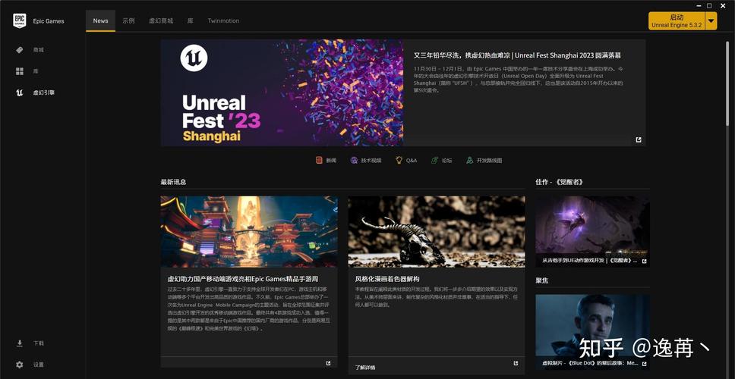
Task: Open external link icon on Blue Dot thumbnail
Action: coord(644,364)
